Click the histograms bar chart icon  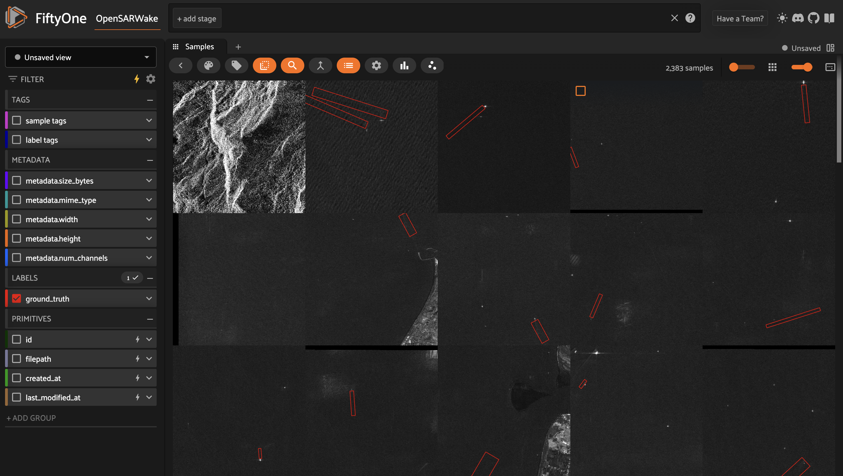(x=404, y=66)
